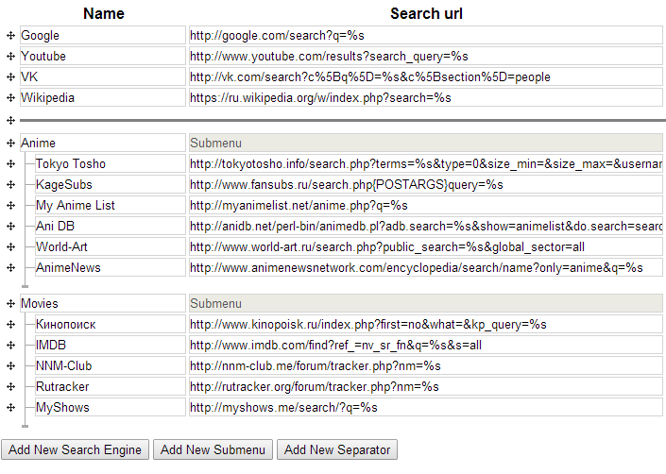Screen dimensions: 666x474
Task: Click the move handle next to IMDB
Action: coord(10,346)
